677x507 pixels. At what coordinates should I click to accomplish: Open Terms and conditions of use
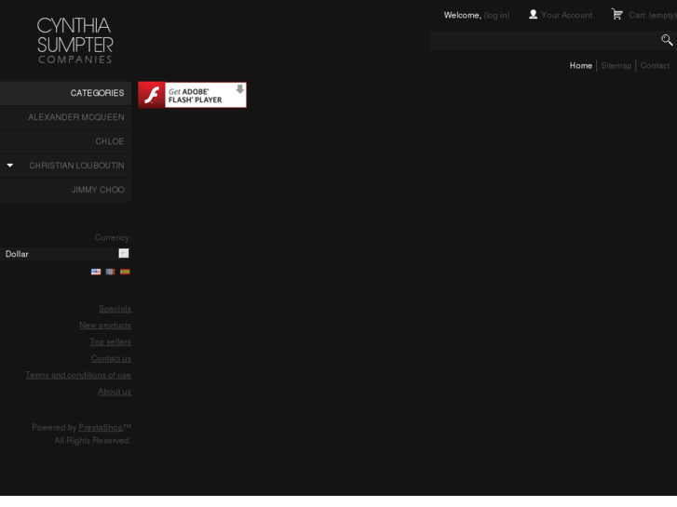click(78, 375)
